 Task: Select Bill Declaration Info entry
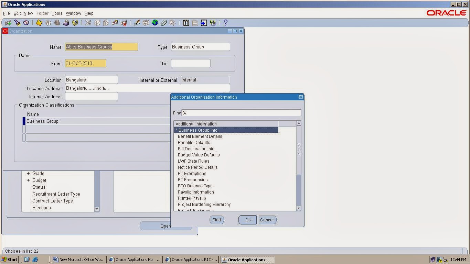pos(196,149)
